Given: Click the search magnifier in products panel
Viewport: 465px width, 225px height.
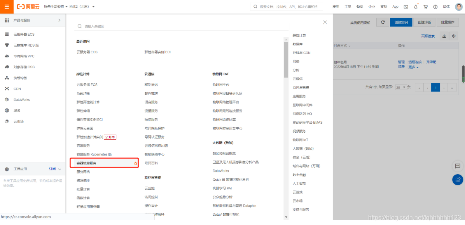Looking at the screenshot, I should pyautogui.click(x=79, y=26).
